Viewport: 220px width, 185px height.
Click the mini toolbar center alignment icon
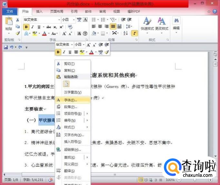point(76,52)
